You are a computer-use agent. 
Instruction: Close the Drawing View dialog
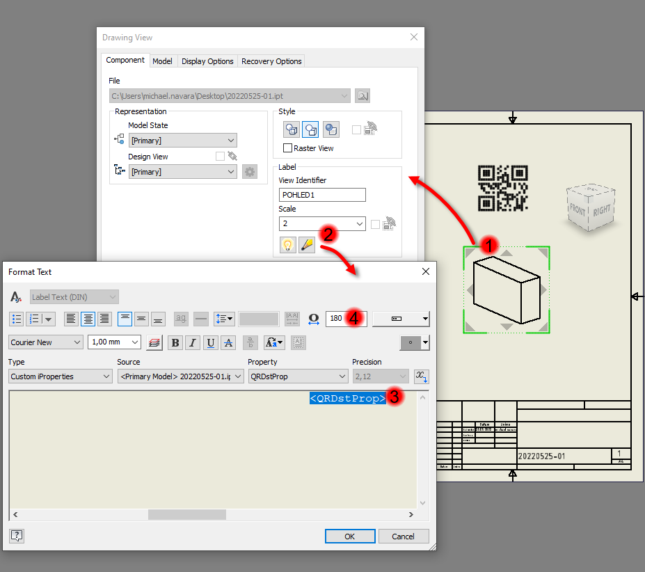point(414,37)
